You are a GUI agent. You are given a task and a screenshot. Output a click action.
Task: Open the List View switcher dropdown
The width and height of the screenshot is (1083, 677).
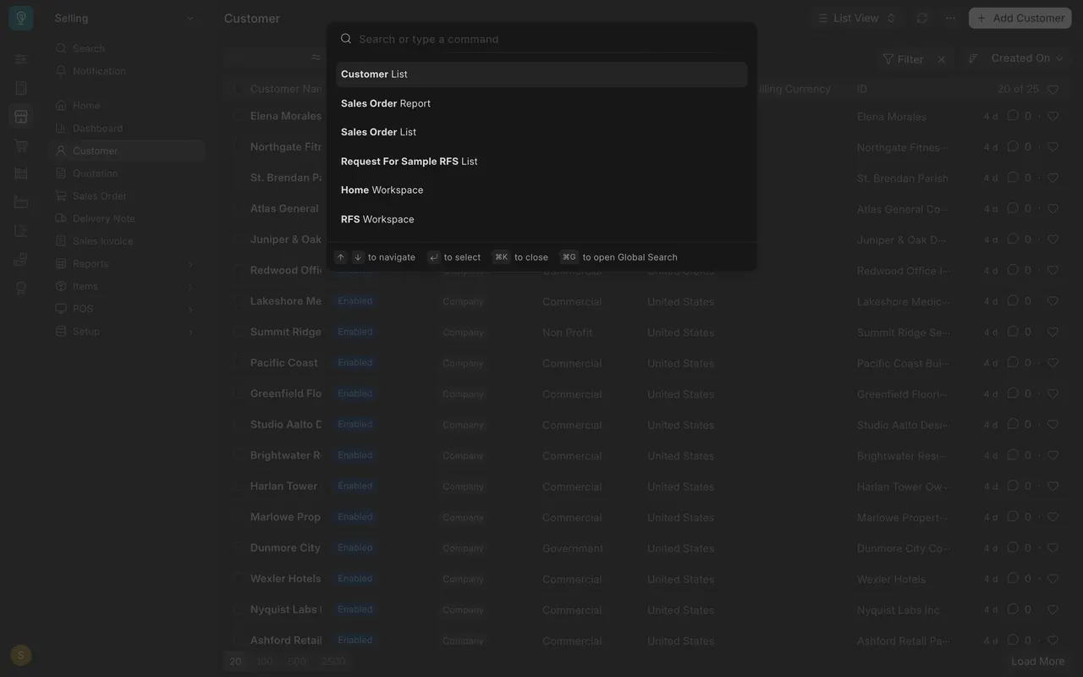click(856, 18)
